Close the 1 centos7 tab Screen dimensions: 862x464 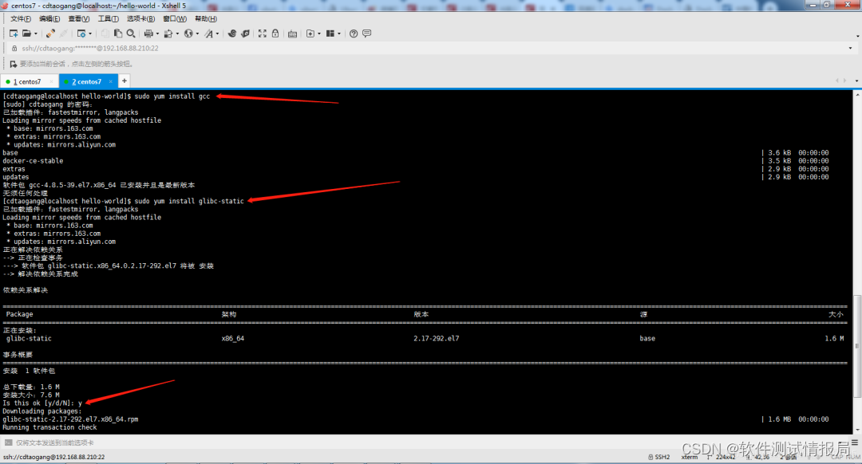(x=51, y=81)
